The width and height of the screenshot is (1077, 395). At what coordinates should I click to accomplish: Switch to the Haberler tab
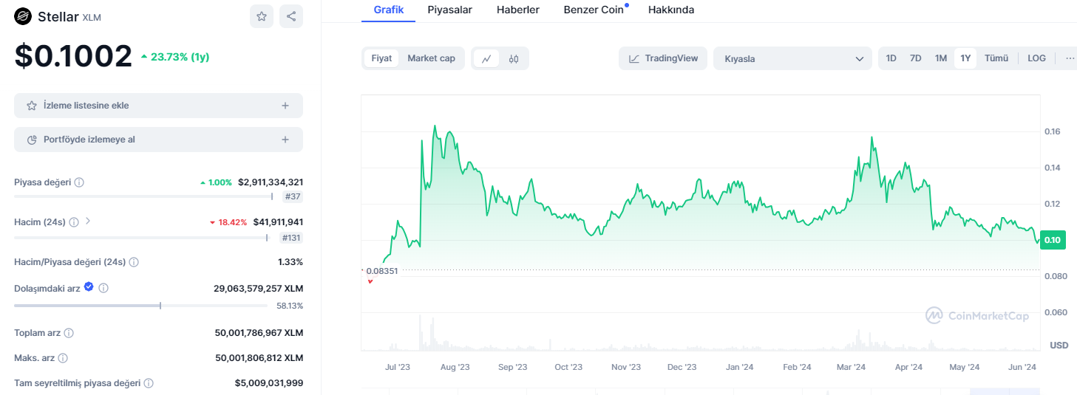coord(517,10)
